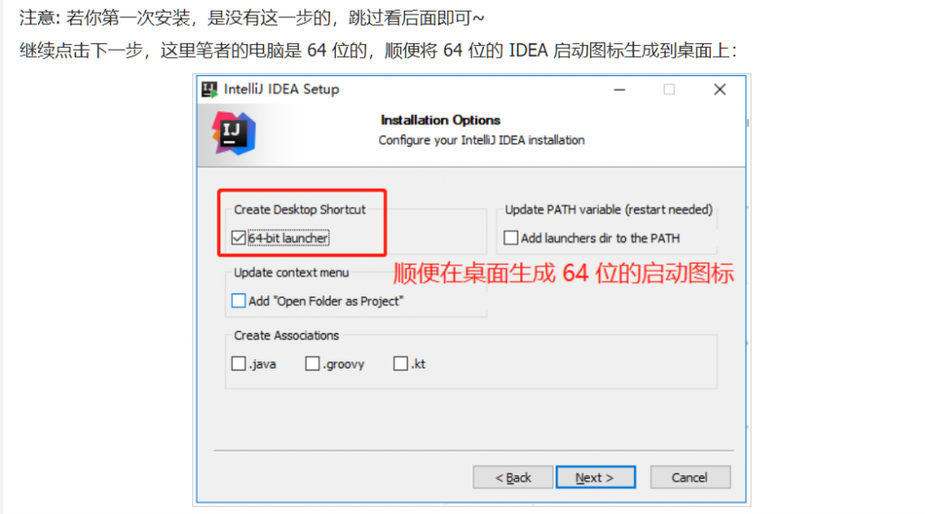Screen dimensions: 925x514
Task: Uncheck the 64-bit launcher checkbox
Action: point(238,238)
